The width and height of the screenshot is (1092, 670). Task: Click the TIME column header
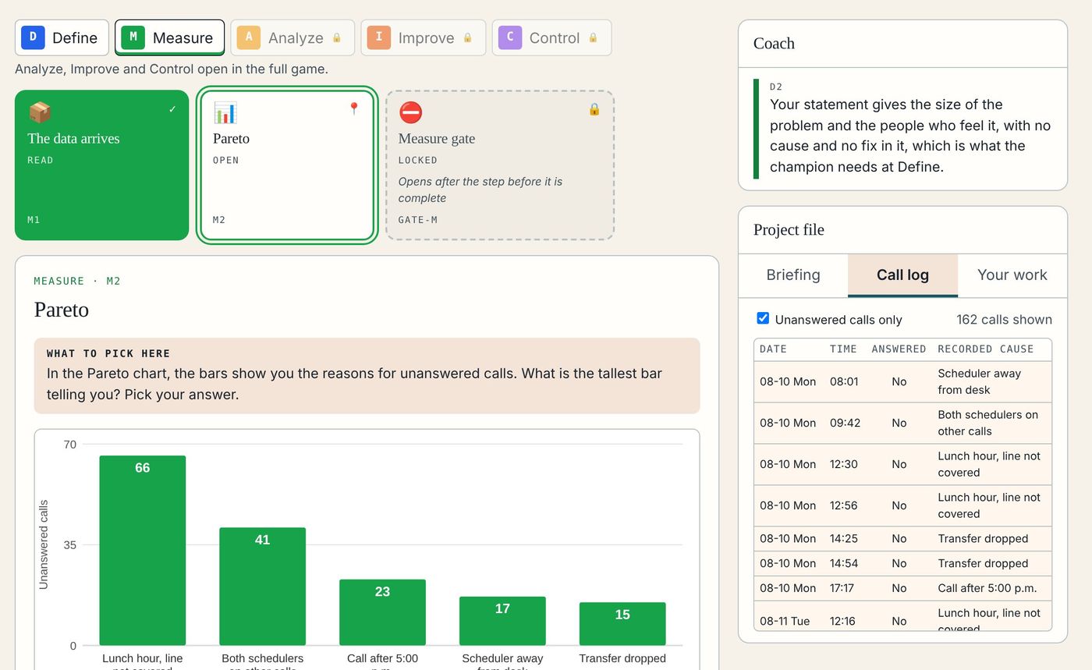point(843,349)
